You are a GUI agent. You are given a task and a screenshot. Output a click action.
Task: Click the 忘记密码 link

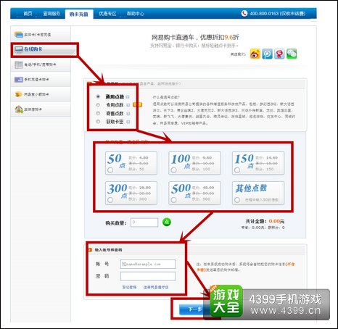129,287
